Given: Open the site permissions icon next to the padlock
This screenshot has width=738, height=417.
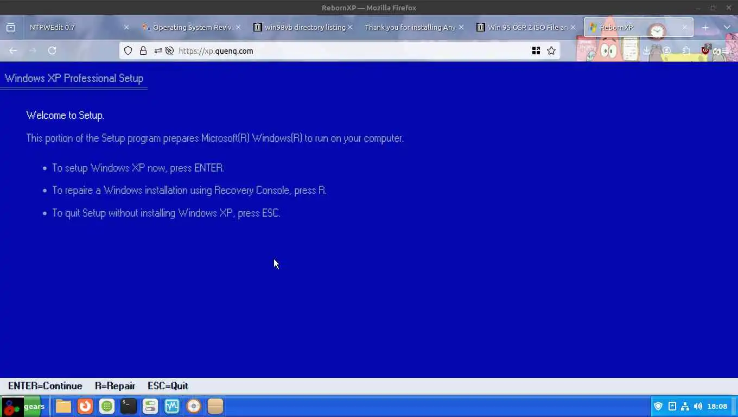Looking at the screenshot, I should (158, 50).
